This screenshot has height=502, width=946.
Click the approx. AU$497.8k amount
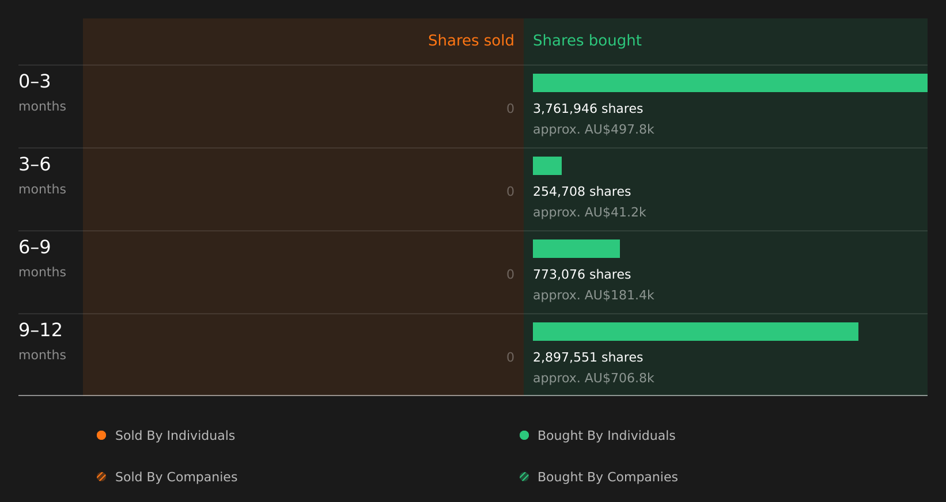tap(593, 129)
